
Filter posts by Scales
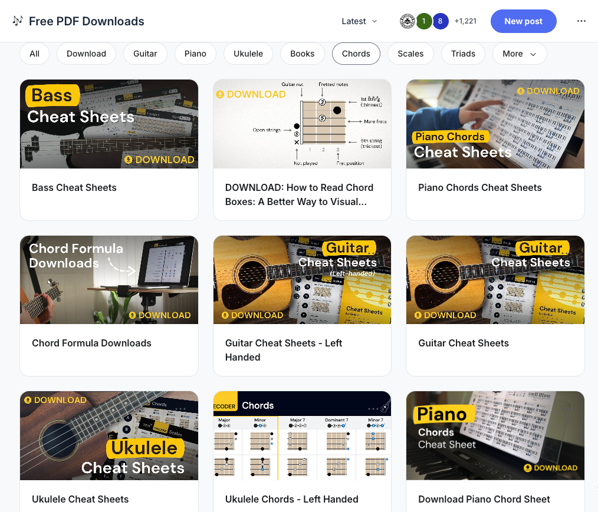coord(410,54)
